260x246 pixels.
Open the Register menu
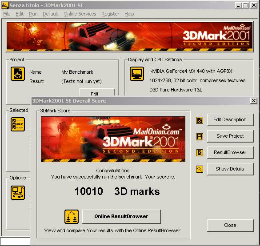coord(110,14)
